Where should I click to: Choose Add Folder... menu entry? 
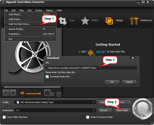(31, 19)
